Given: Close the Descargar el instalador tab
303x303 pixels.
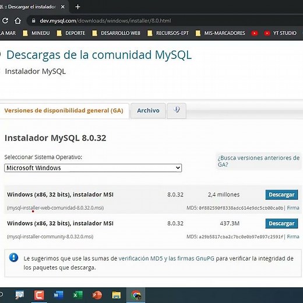Looking at the screenshot, I should (63, 7).
